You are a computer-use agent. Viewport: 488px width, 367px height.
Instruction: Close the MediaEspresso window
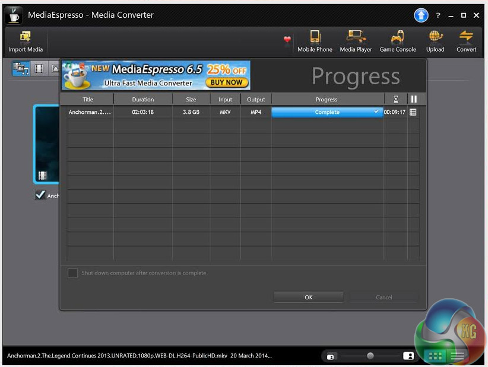[x=476, y=15]
